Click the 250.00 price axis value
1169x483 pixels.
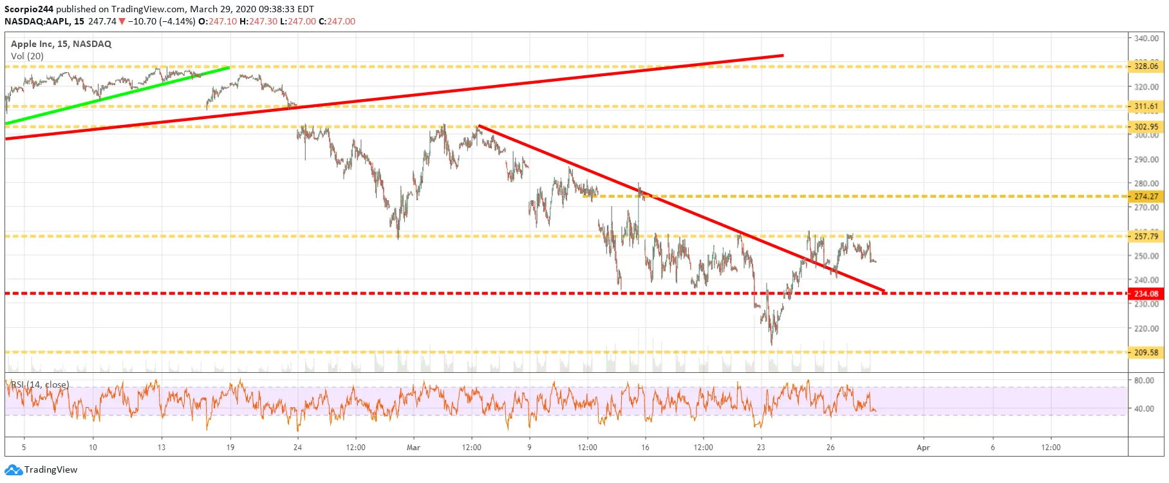point(1146,256)
